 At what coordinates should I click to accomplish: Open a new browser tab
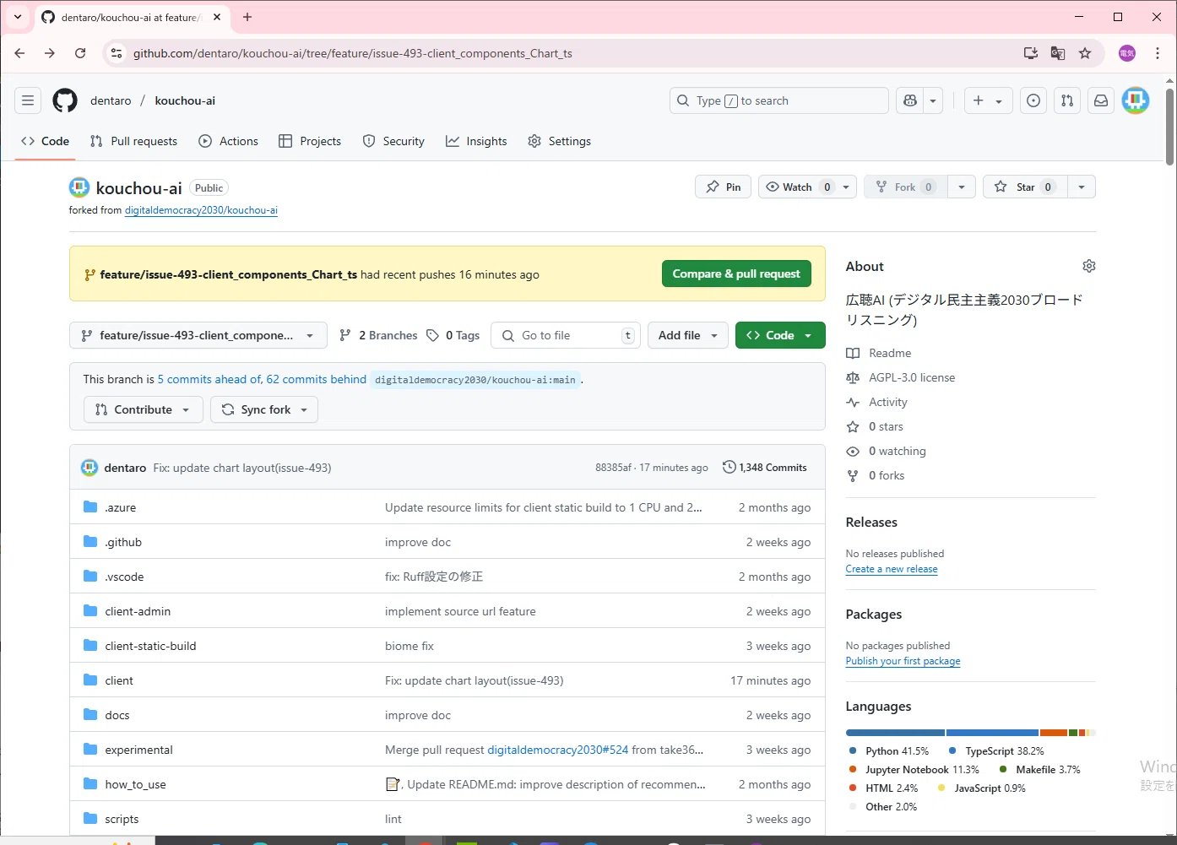pyautogui.click(x=247, y=17)
